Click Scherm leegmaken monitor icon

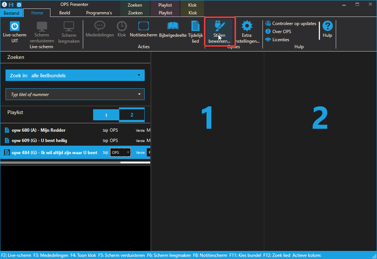[x=69, y=32]
